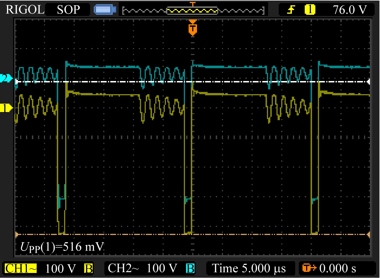
Task: Click the yellow channel 1 ground marker
Action: [x=6, y=108]
